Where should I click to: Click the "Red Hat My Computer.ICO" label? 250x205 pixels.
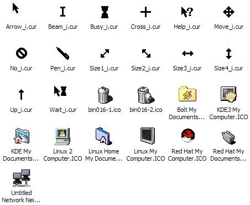187,155
